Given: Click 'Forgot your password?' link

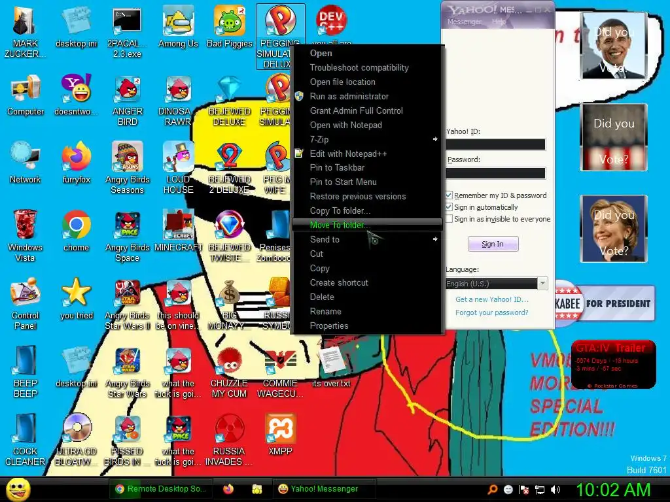Looking at the screenshot, I should 492,312.
